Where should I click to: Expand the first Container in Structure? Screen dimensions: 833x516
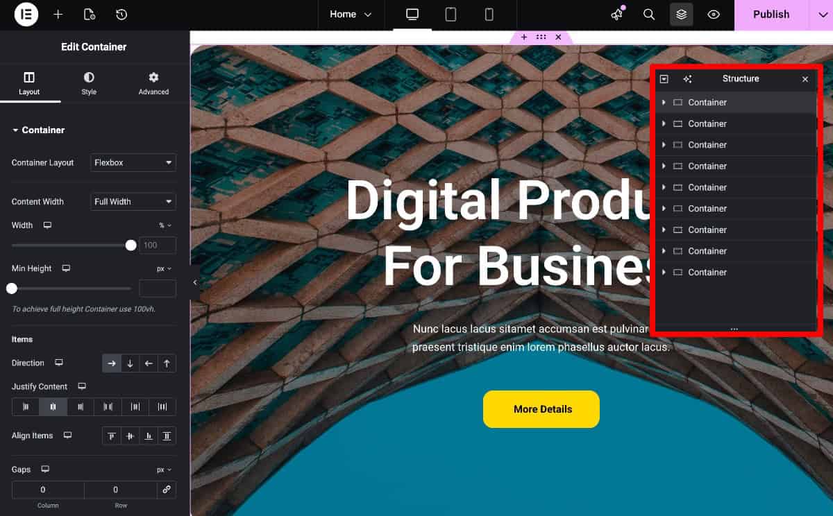(x=664, y=103)
